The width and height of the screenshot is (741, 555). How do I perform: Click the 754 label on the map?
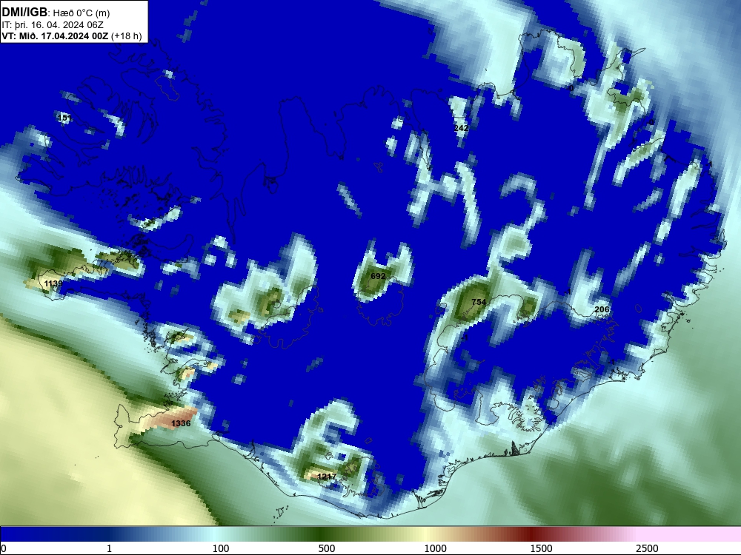[x=479, y=302]
